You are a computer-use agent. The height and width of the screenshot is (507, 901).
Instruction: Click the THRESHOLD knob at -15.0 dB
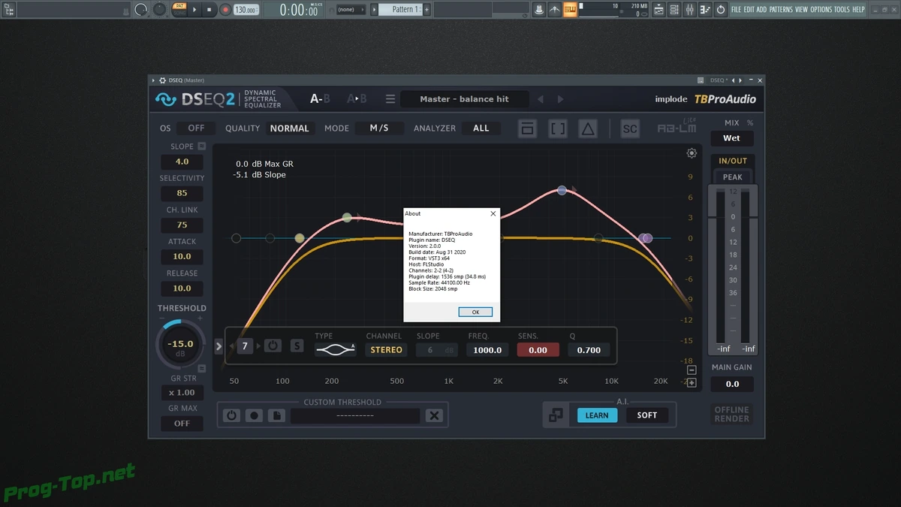click(x=180, y=345)
